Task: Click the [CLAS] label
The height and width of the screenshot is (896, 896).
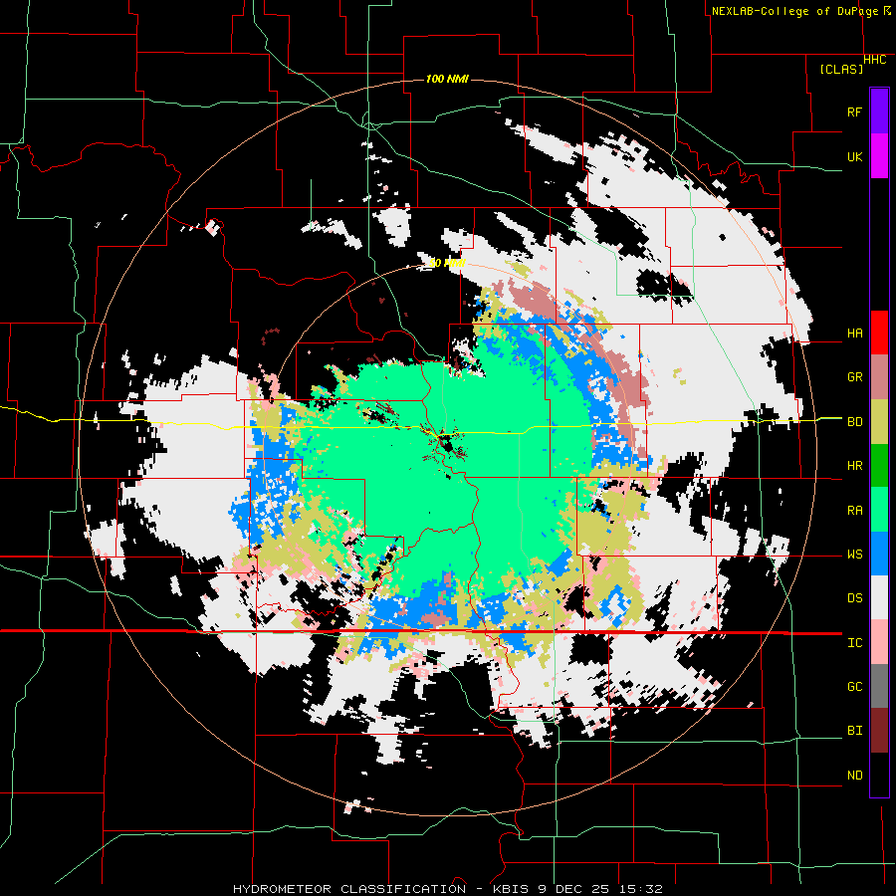Action: coord(841,70)
